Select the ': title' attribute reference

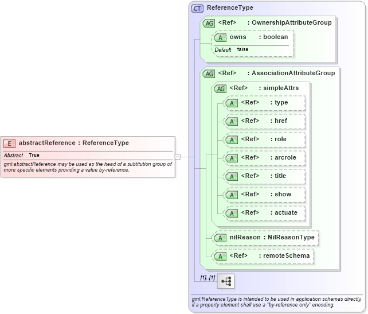tap(278, 176)
